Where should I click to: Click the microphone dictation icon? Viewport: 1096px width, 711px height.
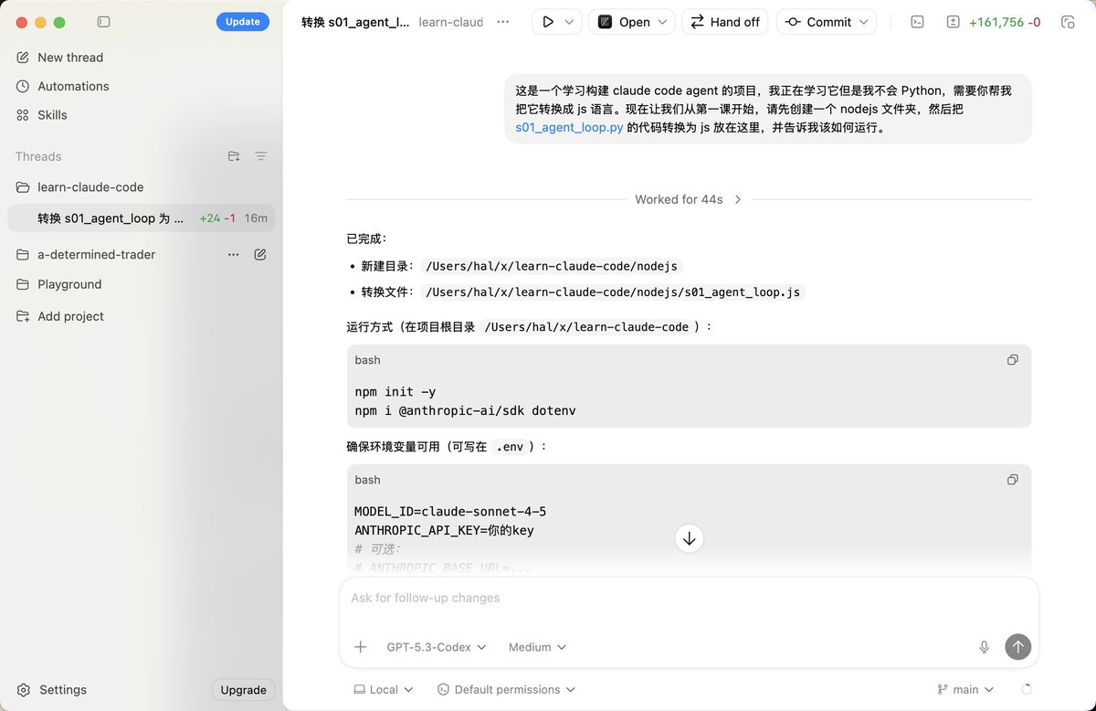pyautogui.click(x=984, y=647)
